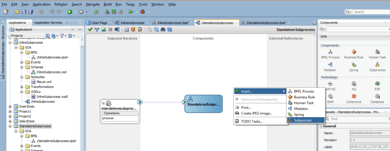Click the green Back navigation arrow
Image resolution: width=390 pixels, height=151 pixels.
pos(70,12)
